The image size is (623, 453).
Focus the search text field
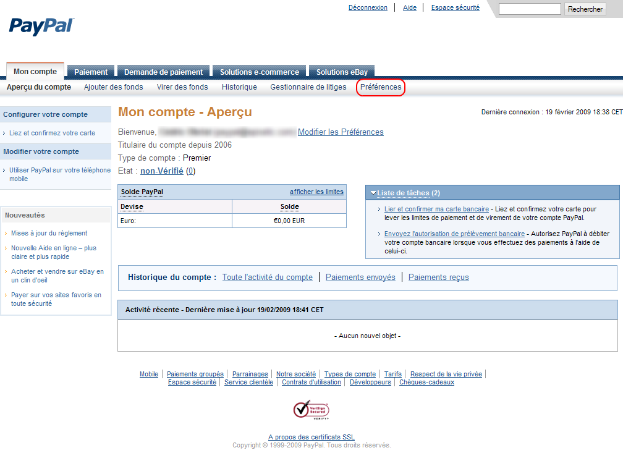(x=530, y=9)
